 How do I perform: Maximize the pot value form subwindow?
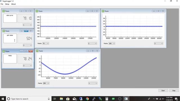click(26, 31)
